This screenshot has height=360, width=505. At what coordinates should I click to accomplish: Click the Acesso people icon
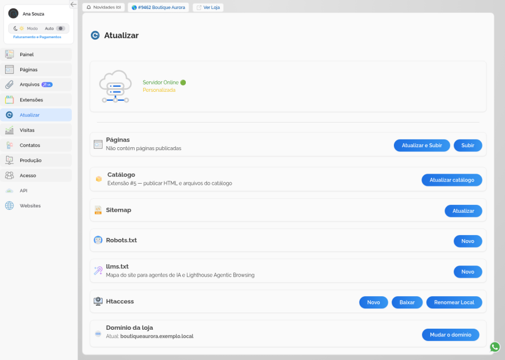pyautogui.click(x=10, y=175)
